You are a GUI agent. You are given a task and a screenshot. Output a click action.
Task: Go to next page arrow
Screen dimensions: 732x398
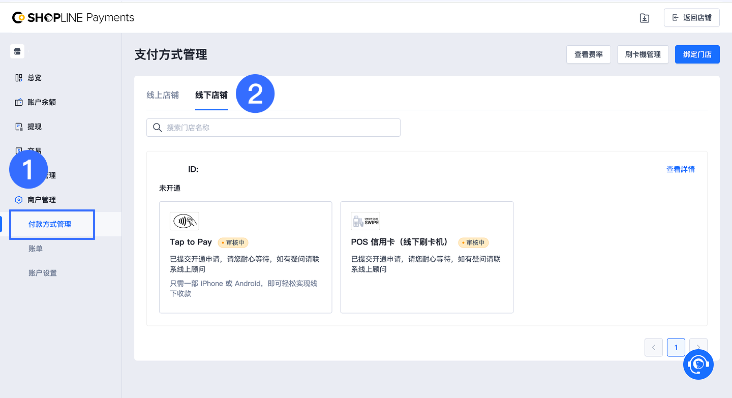698,347
